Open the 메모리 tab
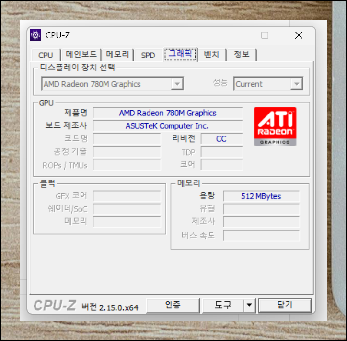Image resolution: width=347 pixels, height=341 pixels. 117,55
